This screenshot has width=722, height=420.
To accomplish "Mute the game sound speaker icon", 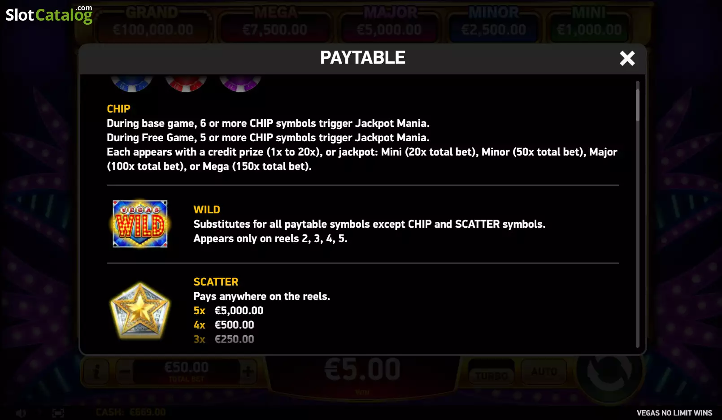I will click(x=21, y=412).
